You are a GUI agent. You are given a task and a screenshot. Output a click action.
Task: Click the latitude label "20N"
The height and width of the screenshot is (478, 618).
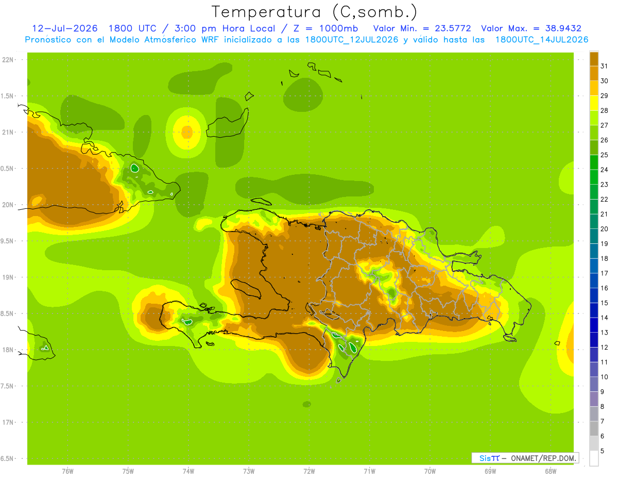8,205
